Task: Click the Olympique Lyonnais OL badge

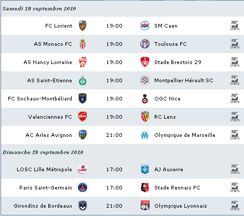Action: click(x=145, y=206)
